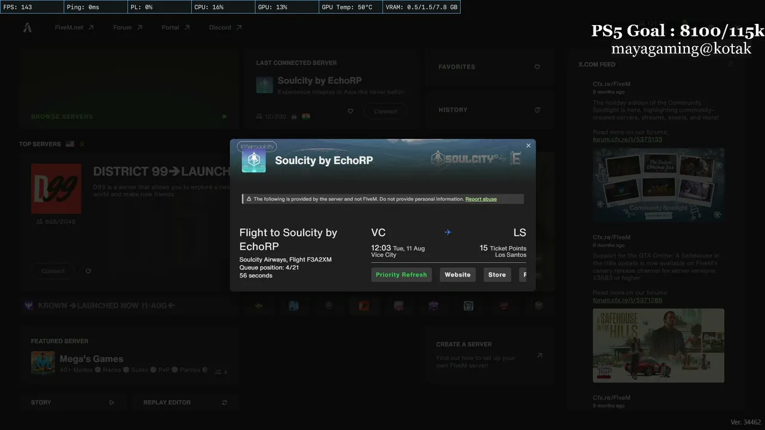Open the Community Spotlight image in the feed

pyautogui.click(x=659, y=186)
